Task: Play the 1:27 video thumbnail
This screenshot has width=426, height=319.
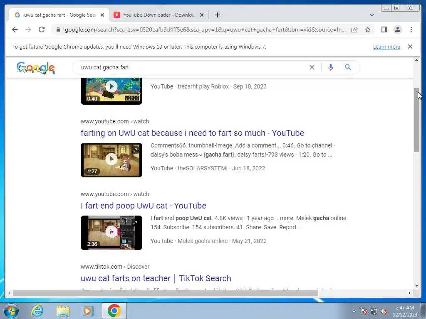Action: (111, 160)
